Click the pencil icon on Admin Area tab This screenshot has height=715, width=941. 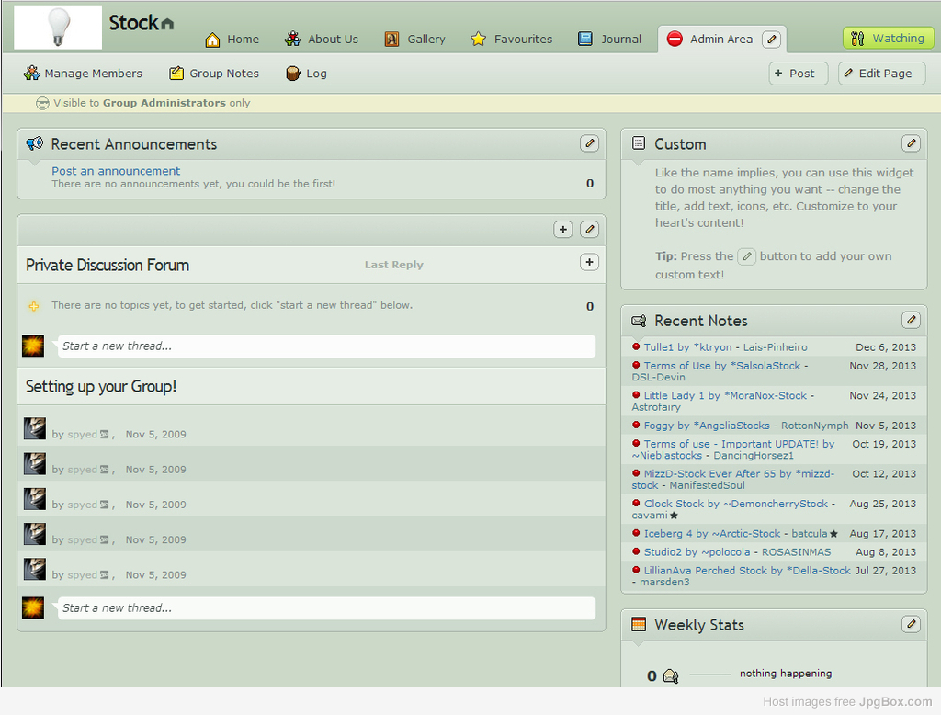pyautogui.click(x=772, y=39)
